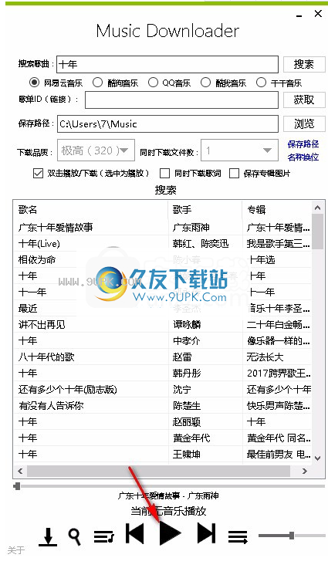Adjust the volume slider handle

[292, 536]
